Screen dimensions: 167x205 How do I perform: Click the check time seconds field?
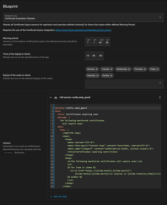[100, 56]
